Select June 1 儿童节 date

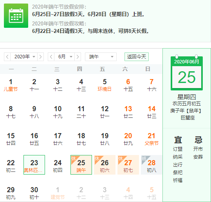(11, 85)
